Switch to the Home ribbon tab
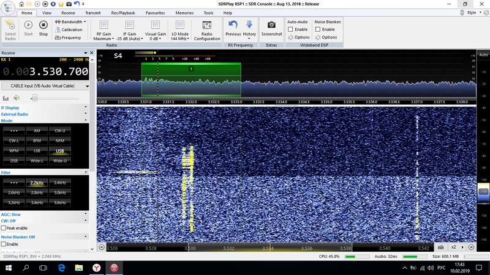490x275 pixels. point(26,13)
